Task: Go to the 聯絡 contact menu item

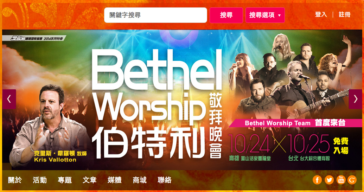Action: (x=165, y=180)
